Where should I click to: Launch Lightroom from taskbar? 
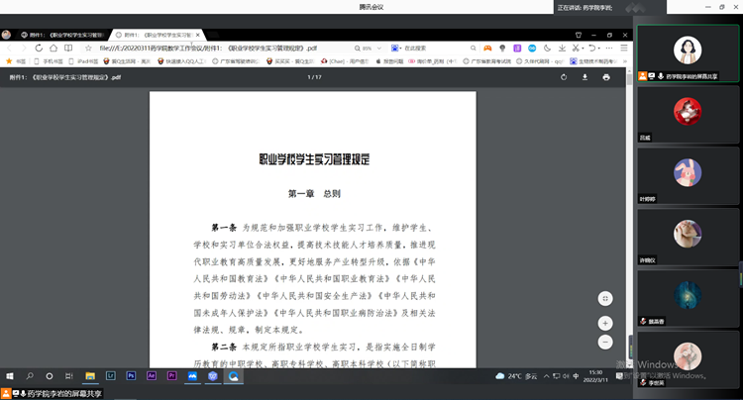(110, 376)
